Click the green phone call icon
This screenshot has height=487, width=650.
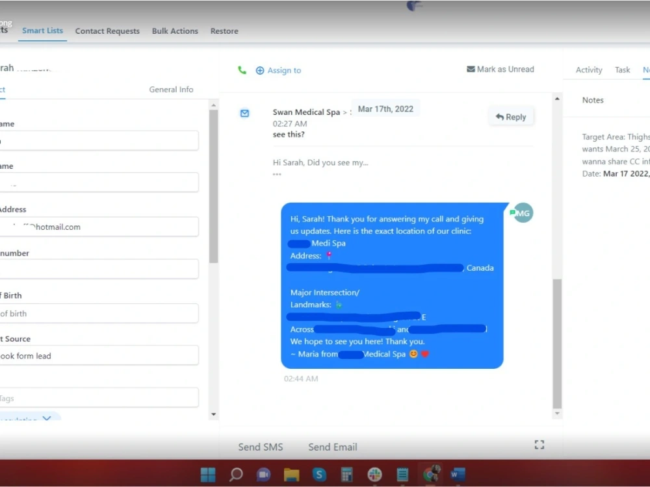[x=242, y=70]
